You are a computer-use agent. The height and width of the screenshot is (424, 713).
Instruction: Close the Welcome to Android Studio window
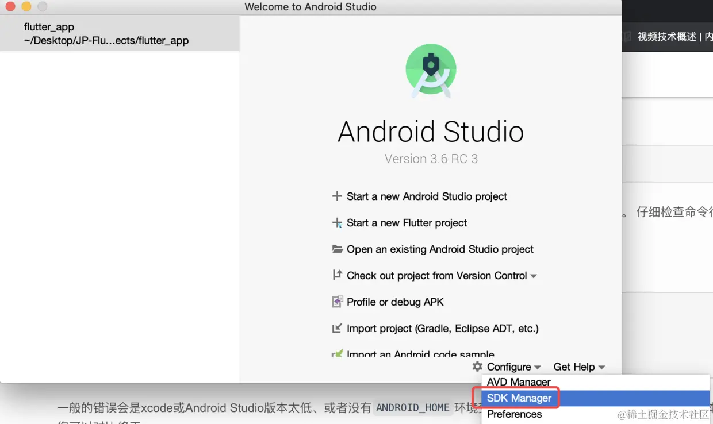[10, 7]
